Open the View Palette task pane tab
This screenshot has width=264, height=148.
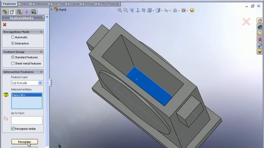tap(259, 39)
